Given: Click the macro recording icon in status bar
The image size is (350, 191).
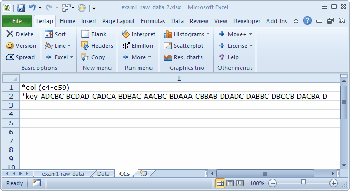Looking at the screenshot, I should [36, 183].
